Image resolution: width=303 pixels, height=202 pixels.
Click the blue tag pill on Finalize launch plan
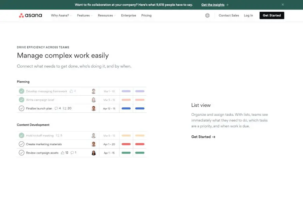[126, 108]
